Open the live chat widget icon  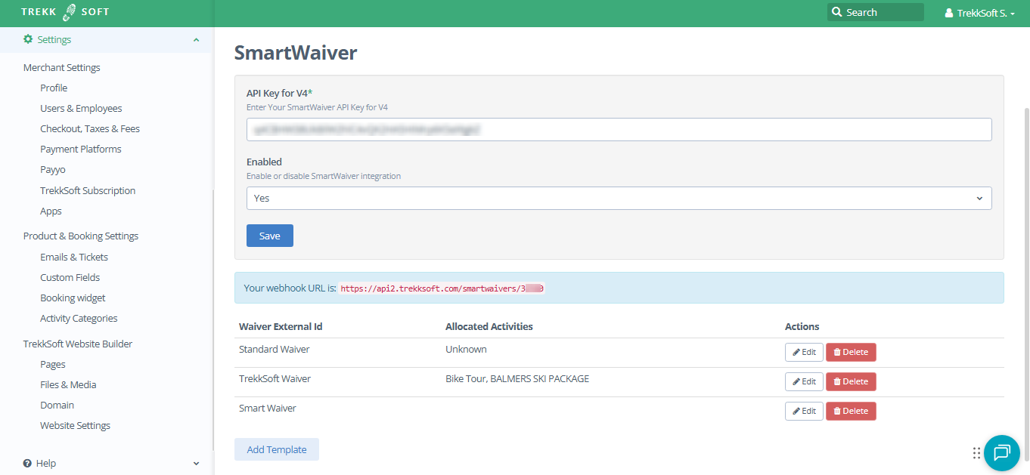tap(1002, 453)
